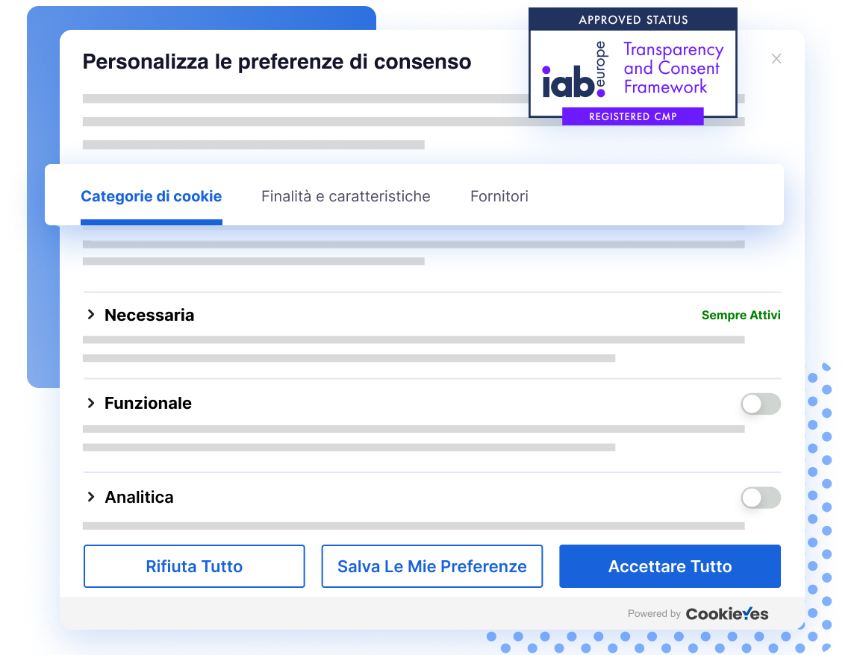Enable the Funzionale cookies toggle

[x=761, y=404]
